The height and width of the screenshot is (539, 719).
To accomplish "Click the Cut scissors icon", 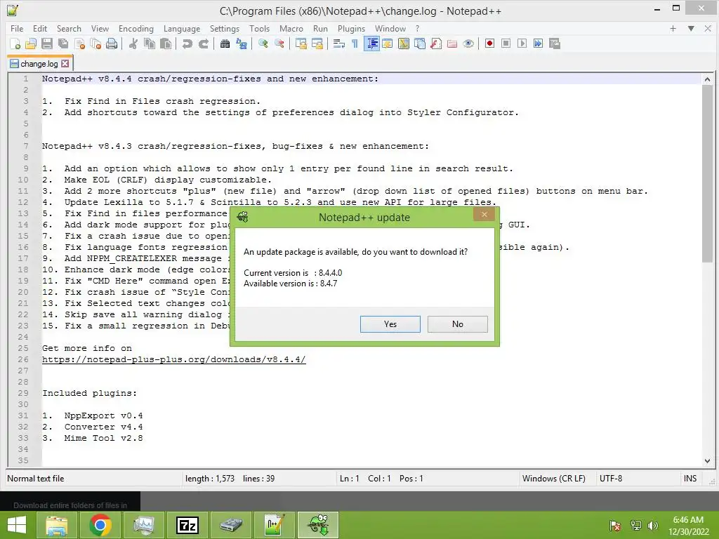I will coord(133,44).
